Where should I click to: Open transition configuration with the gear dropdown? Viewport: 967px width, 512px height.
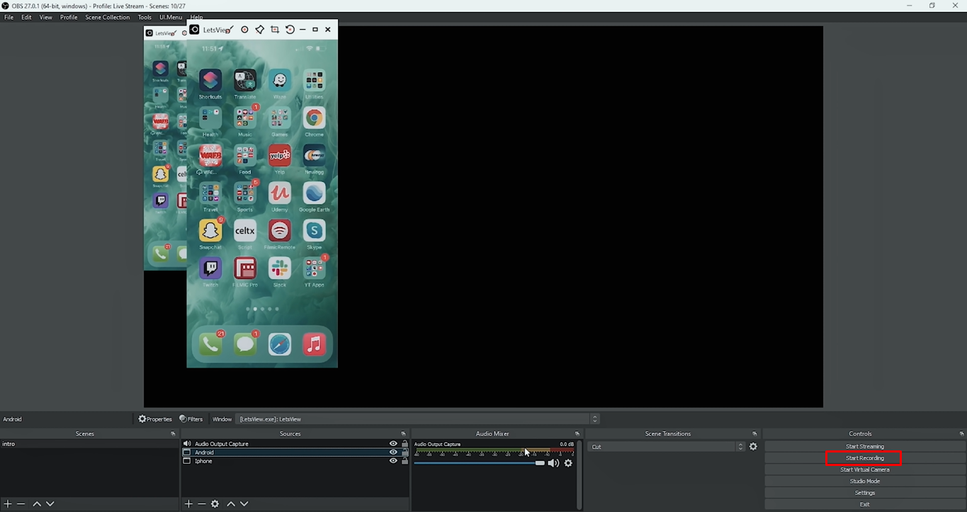(x=753, y=446)
